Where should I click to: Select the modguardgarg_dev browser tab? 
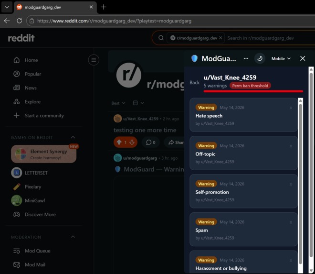tap(55, 7)
